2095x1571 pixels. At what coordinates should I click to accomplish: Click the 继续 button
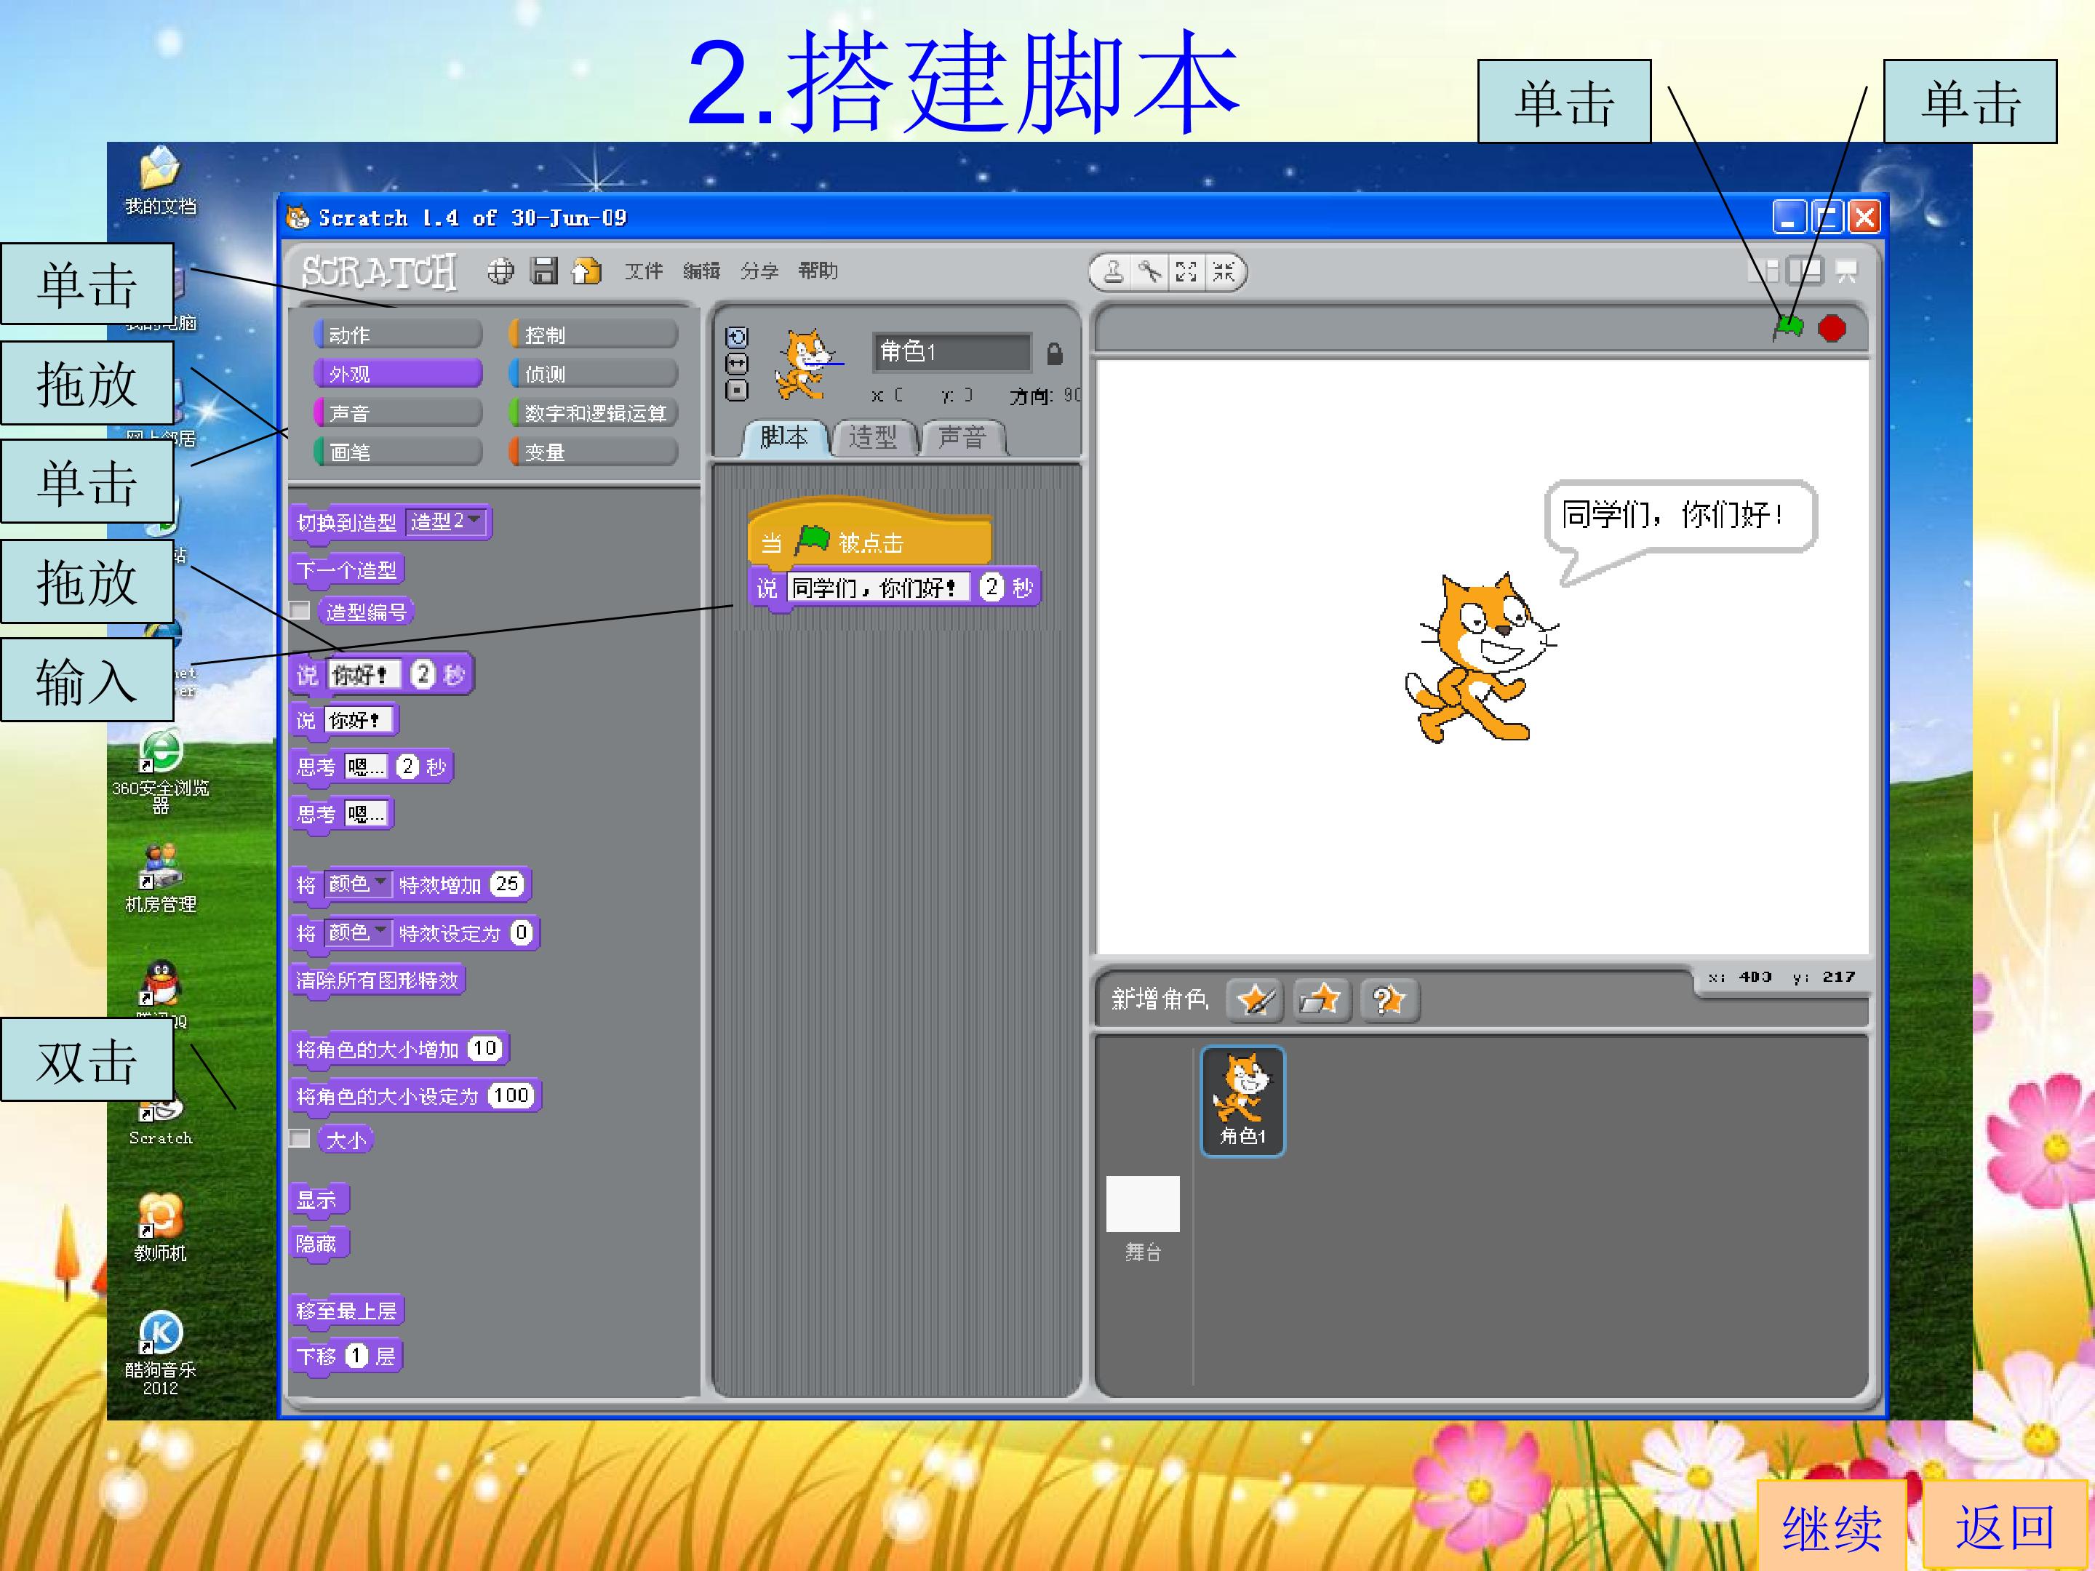pos(1832,1526)
